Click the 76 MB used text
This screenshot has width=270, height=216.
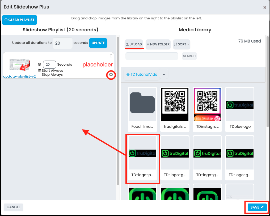click(x=250, y=41)
